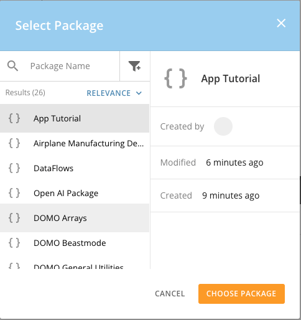
Task: Click the Created 9 minutes ago value
Action: pyautogui.click(x=231, y=195)
